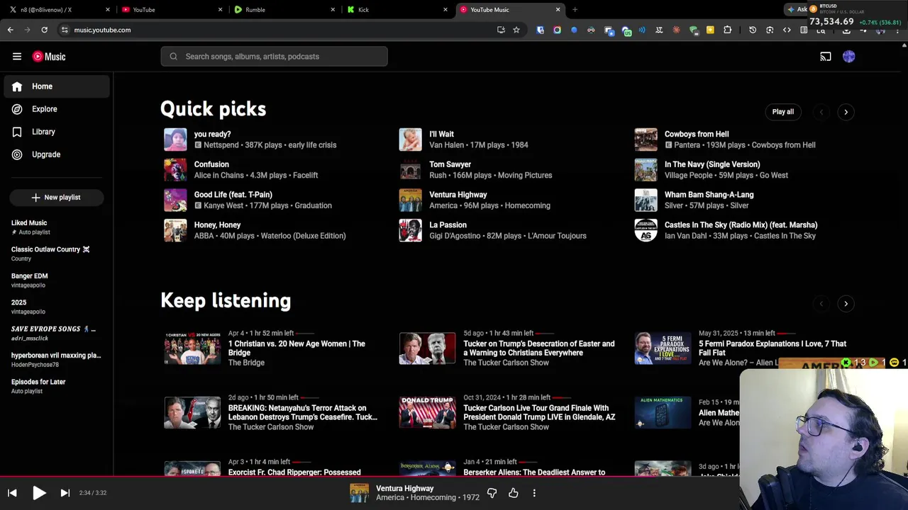The image size is (908, 510).
Task: Click Play all for Quick picks
Action: pos(783,112)
